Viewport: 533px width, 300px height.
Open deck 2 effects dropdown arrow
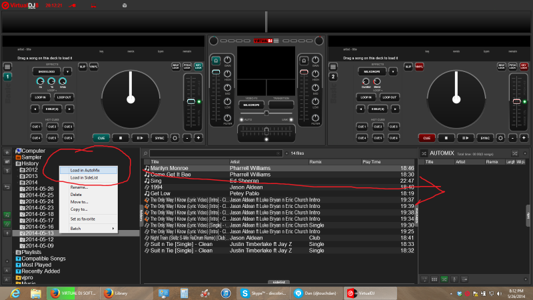[393, 72]
